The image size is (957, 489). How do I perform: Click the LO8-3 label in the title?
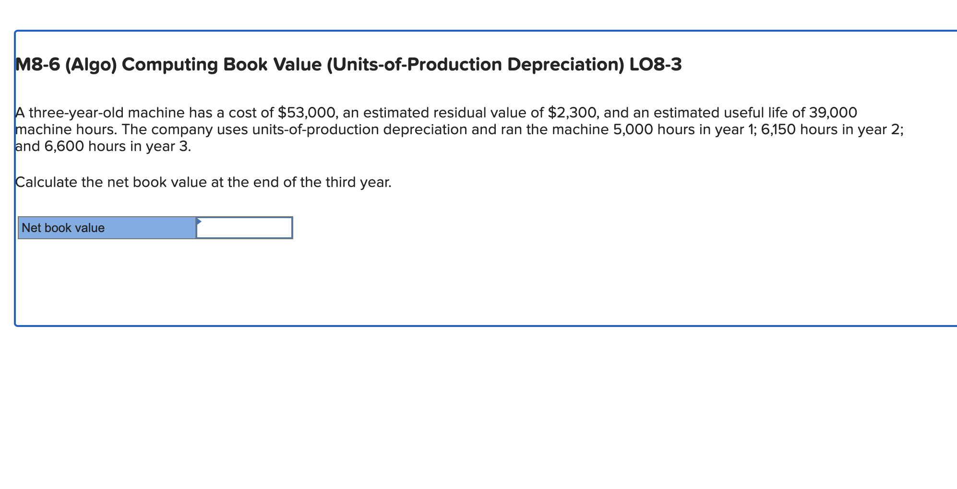coord(655,64)
